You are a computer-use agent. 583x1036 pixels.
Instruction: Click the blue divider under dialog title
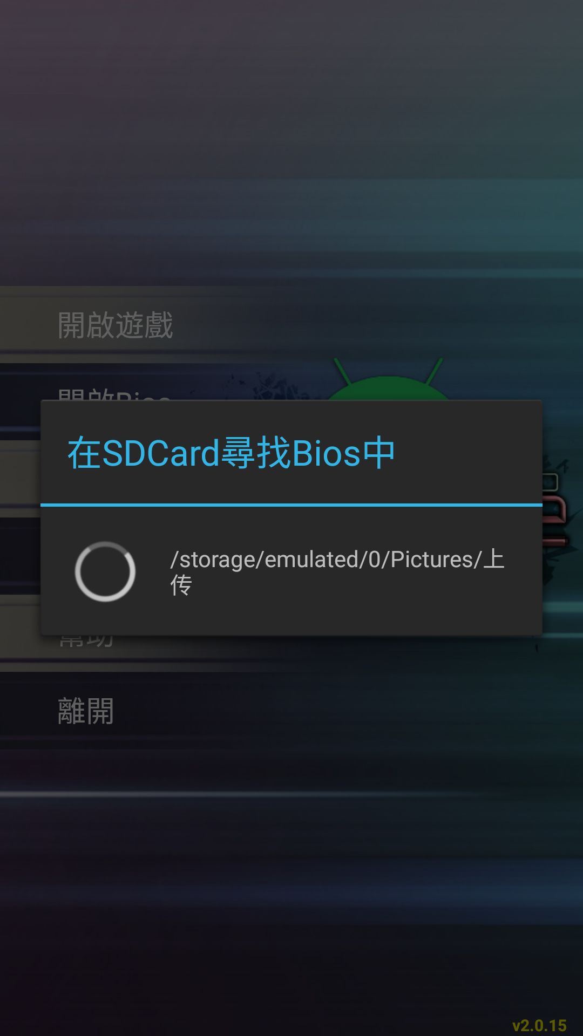coord(291,505)
